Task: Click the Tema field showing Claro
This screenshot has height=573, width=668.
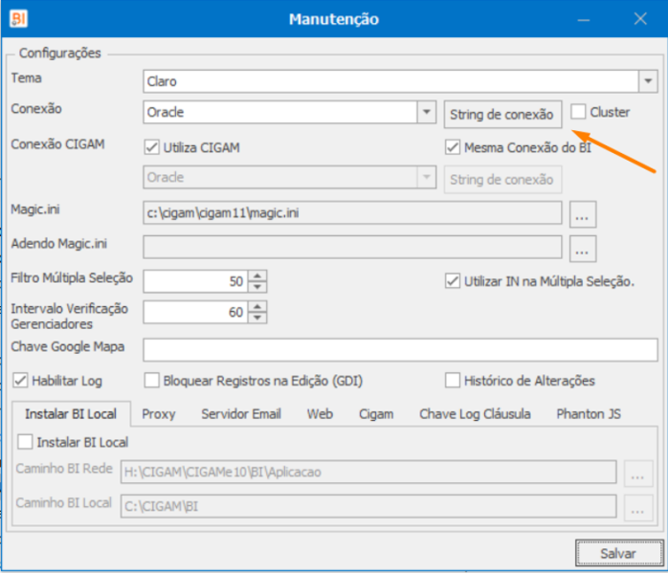Action: [x=390, y=81]
